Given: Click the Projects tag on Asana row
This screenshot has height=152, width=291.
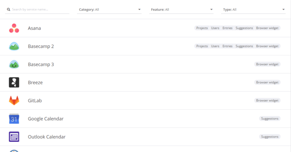Looking at the screenshot, I should pyautogui.click(x=202, y=28).
